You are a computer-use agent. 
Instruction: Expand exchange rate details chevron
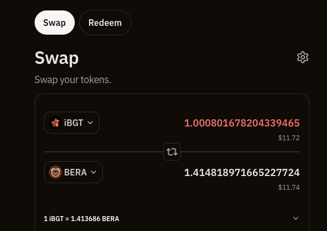point(296,218)
